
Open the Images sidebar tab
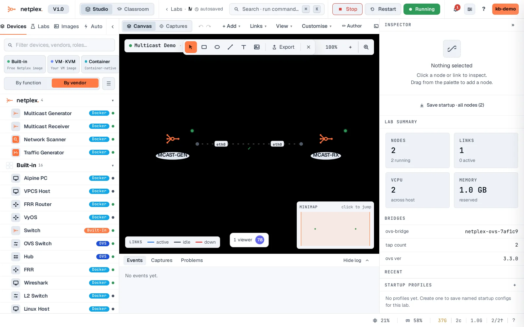click(66, 26)
